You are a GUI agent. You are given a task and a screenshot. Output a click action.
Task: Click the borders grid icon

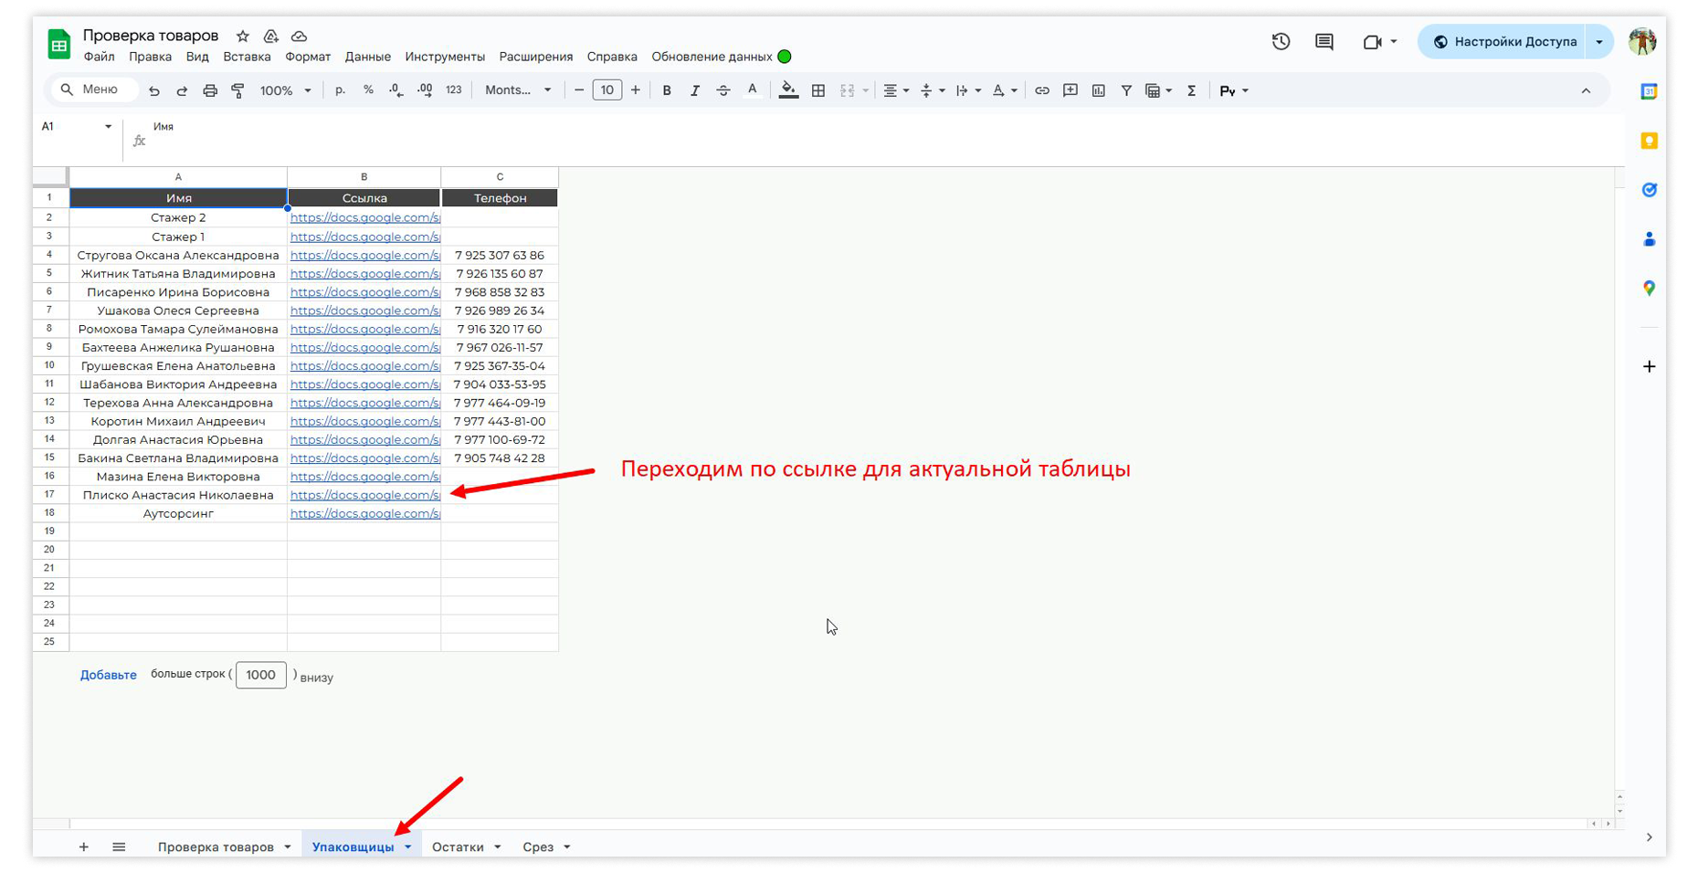818,90
